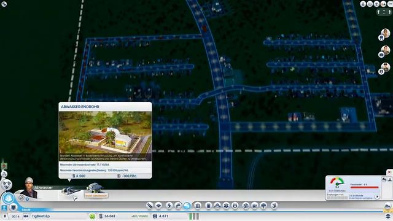Open the Fire service menu icon
Image resolution: width=393 pixels, height=221 pixels.
pos(217,206)
